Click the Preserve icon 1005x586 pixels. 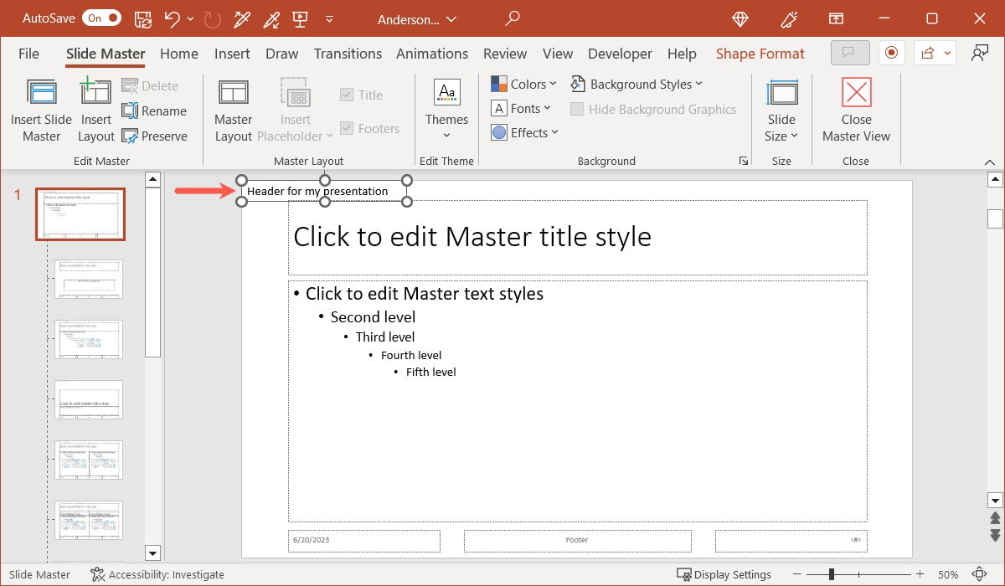[x=156, y=136]
